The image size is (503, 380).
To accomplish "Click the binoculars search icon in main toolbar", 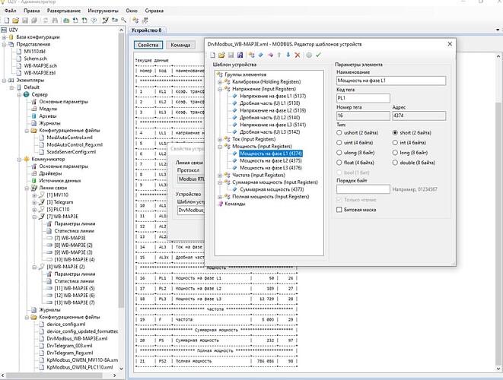I will pyautogui.click(x=55, y=22).
